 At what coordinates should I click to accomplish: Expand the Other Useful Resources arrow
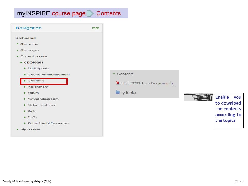point(25,123)
